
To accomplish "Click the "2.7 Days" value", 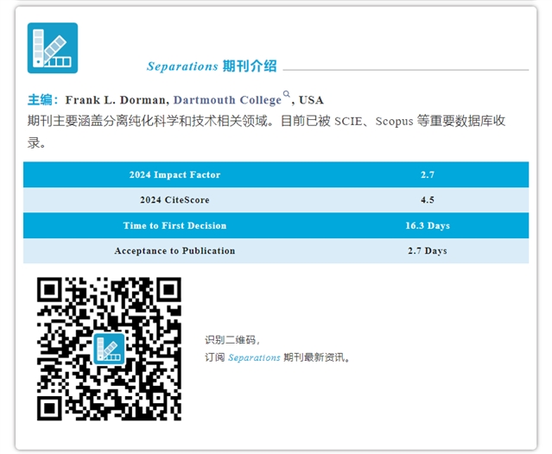I will (x=427, y=251).
